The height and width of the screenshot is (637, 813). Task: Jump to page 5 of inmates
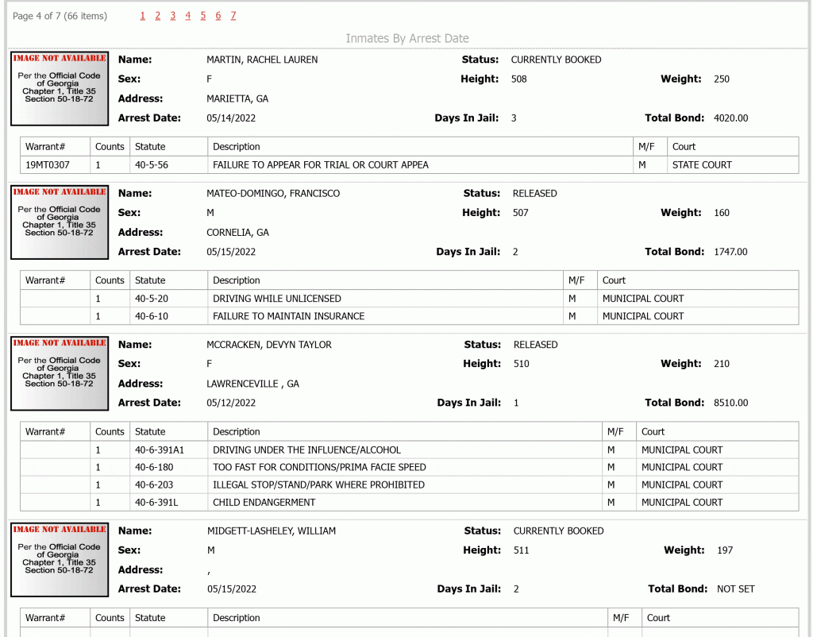point(202,16)
